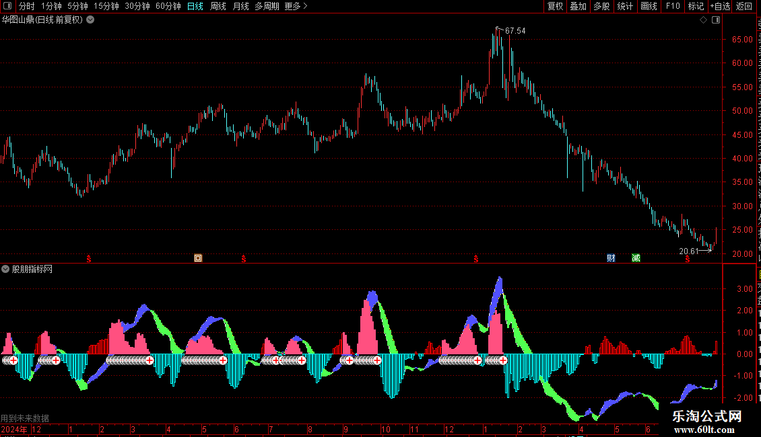Select the 30分钟 period tab
Image resolution: width=761 pixels, height=437 pixels.
point(137,6)
